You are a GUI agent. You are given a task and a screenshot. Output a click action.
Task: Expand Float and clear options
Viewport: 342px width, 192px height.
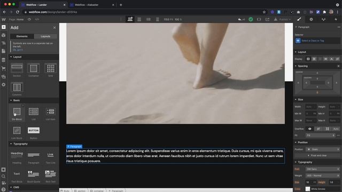(317, 155)
